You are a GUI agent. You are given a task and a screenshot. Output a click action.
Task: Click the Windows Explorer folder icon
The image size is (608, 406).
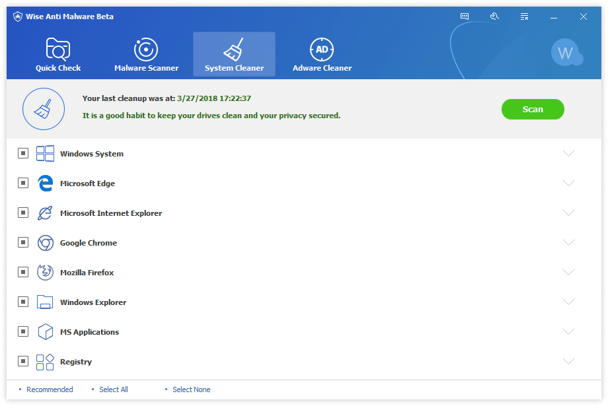45,302
